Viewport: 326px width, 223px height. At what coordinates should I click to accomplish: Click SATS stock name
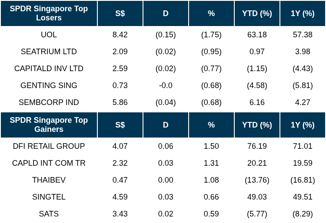[49, 214]
